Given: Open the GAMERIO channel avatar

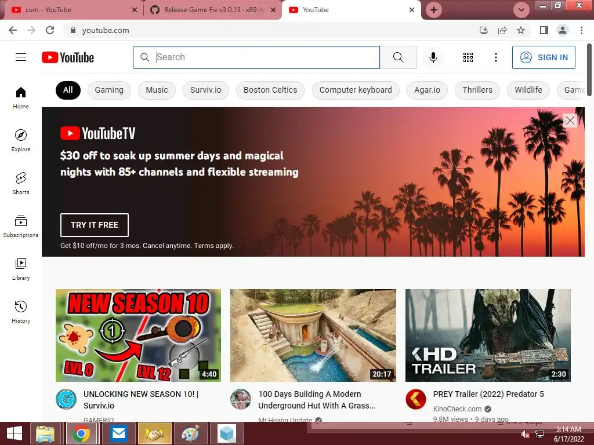Looking at the screenshot, I should click(66, 399).
